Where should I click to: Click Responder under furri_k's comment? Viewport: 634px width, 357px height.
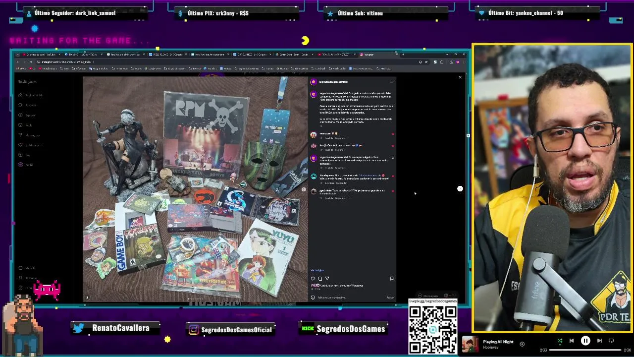tap(340, 150)
